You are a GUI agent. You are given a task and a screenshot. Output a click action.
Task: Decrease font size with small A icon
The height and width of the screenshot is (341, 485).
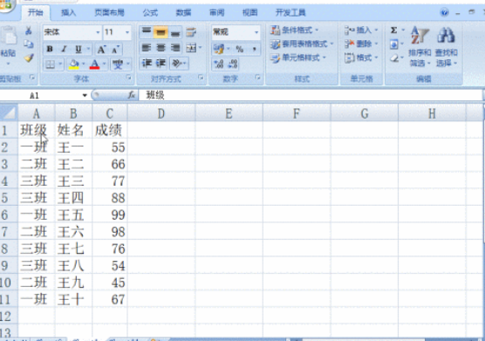pos(115,49)
